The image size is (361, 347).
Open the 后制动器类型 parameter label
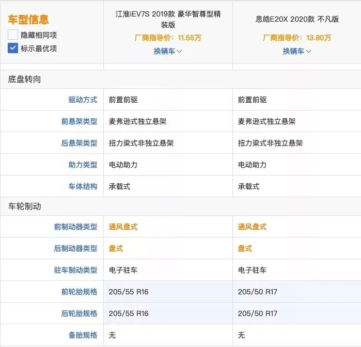75,248
